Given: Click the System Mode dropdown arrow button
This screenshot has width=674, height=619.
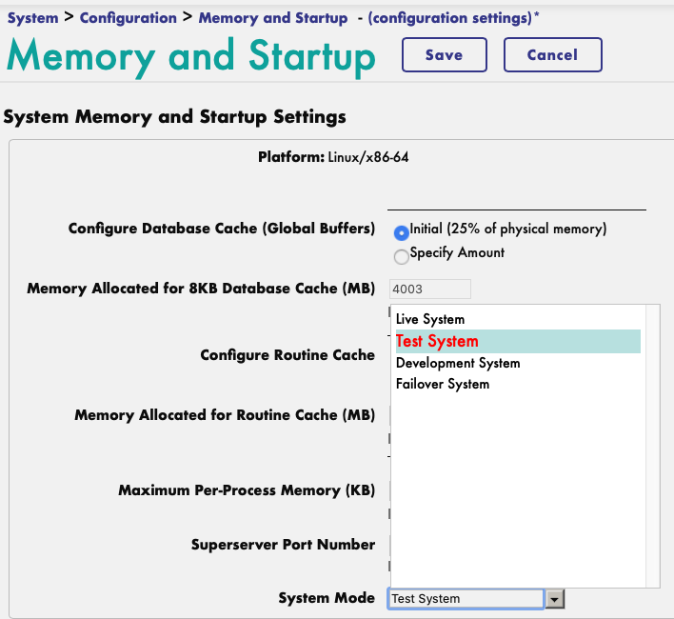Looking at the screenshot, I should [x=556, y=599].
